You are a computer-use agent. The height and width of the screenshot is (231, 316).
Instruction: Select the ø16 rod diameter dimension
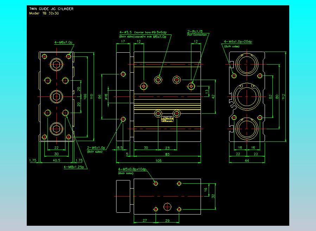[106, 96]
